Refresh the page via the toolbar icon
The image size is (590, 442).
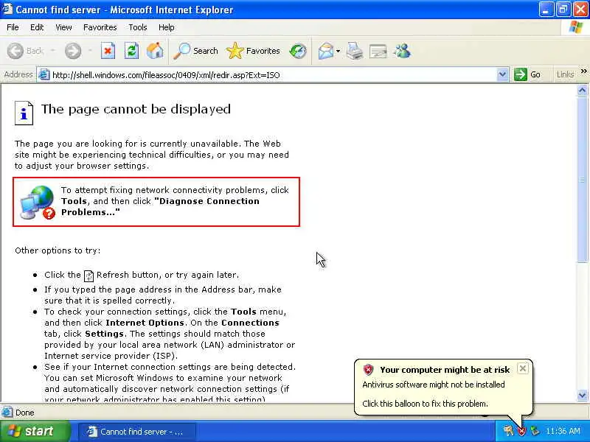pos(131,51)
